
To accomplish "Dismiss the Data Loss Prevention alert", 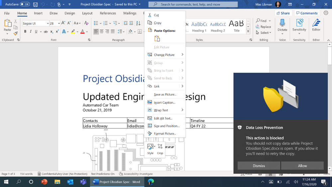I will pyautogui.click(x=259, y=166).
